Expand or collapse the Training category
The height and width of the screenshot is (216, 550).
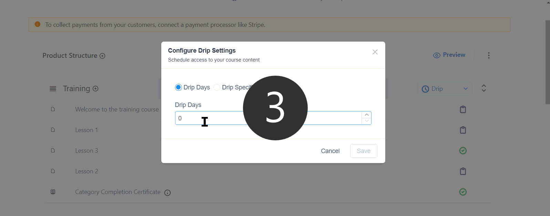click(484, 88)
